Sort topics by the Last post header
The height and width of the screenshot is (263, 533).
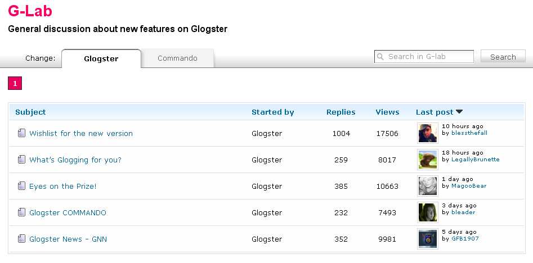(435, 112)
